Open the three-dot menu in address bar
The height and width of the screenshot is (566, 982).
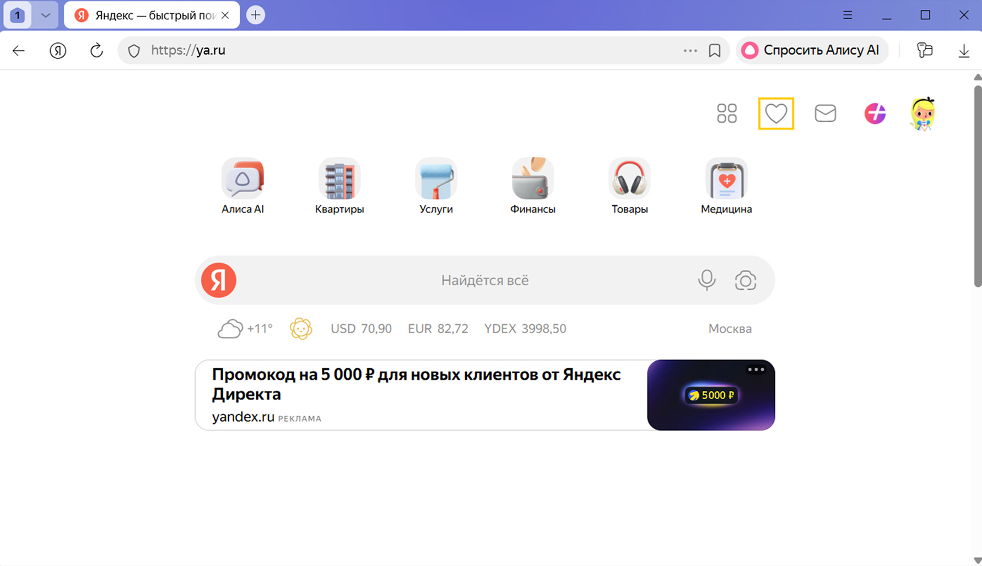(x=690, y=50)
